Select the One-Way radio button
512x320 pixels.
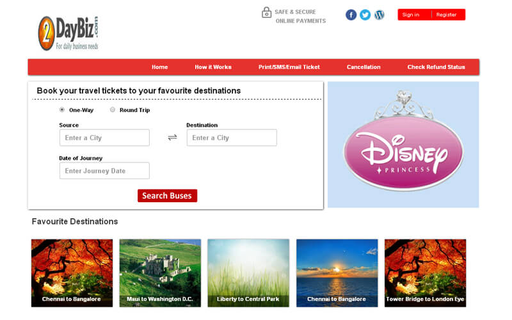tap(62, 109)
